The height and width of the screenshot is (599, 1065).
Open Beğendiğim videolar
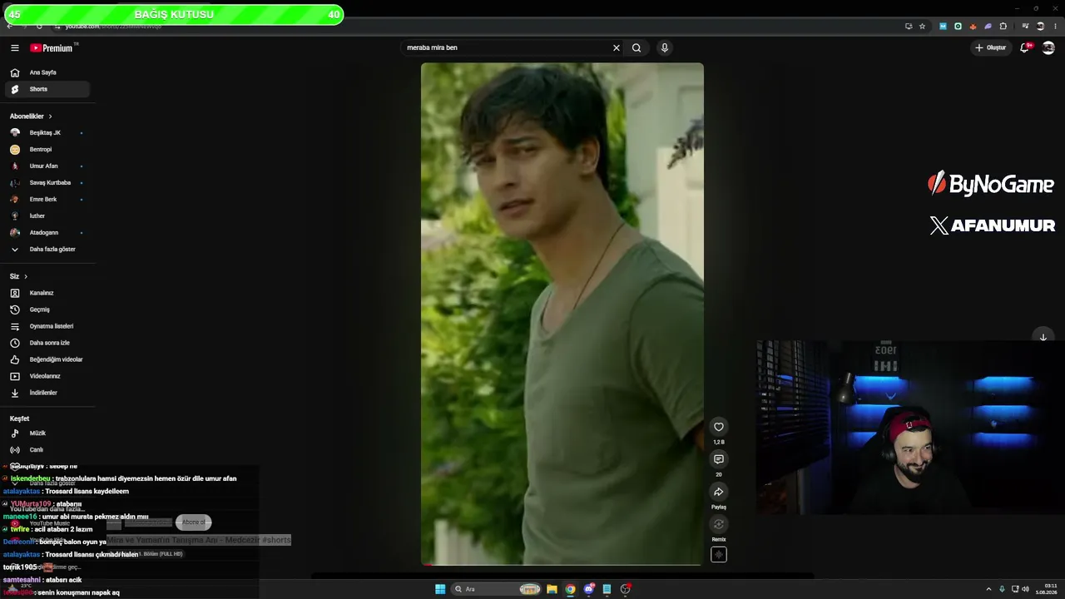point(47,359)
